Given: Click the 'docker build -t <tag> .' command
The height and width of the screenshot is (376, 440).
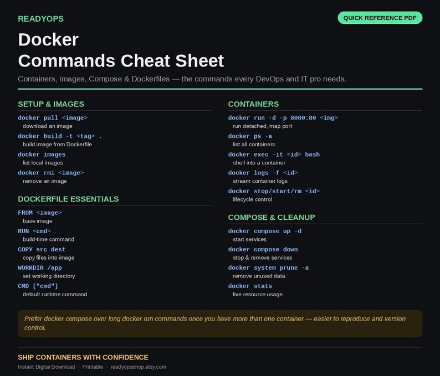Looking at the screenshot, I should pyautogui.click(x=60, y=136).
